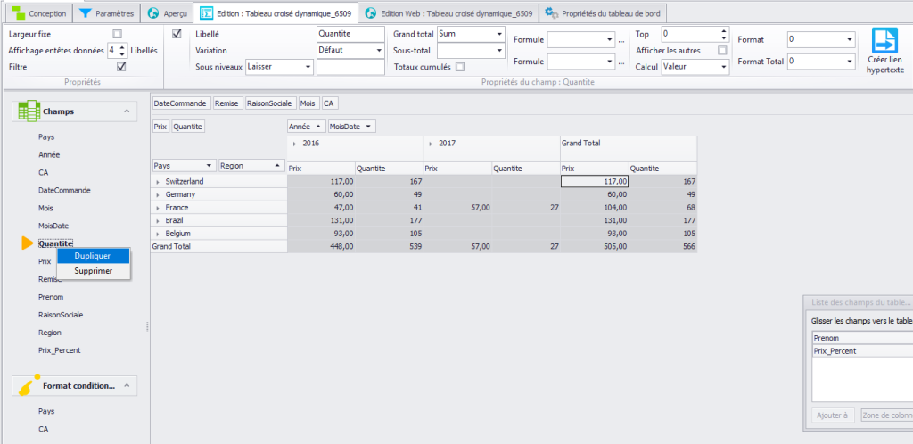Switch to the Paramètres tab
This screenshot has height=444, width=913.
(x=108, y=12)
